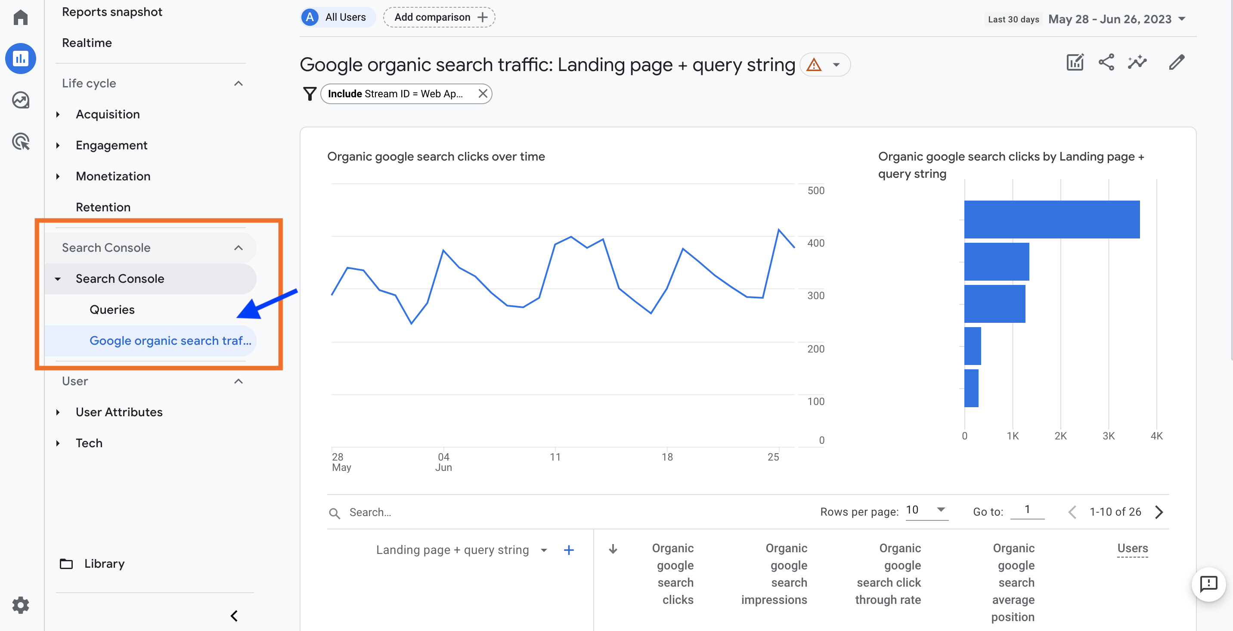
Task: Collapse the Search Console section
Action: pyautogui.click(x=237, y=247)
